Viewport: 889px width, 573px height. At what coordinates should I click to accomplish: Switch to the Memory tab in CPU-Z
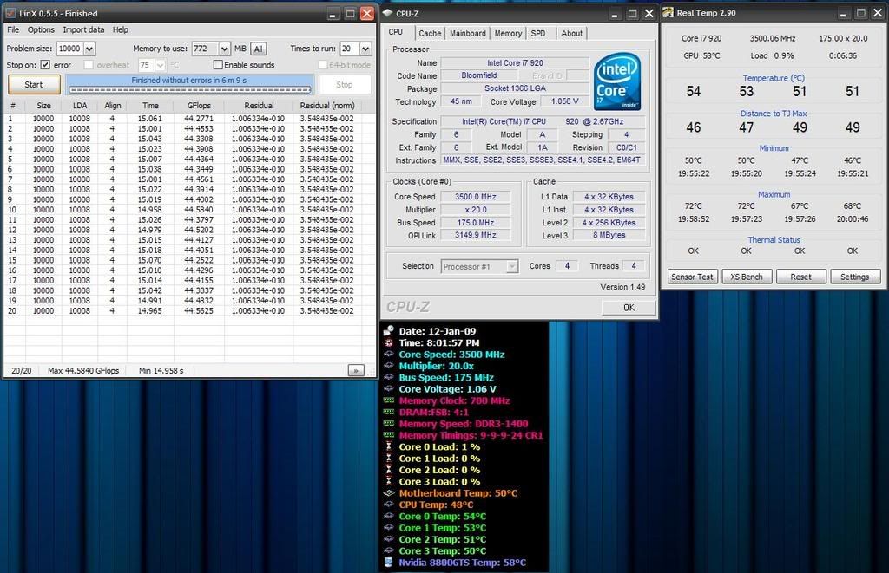pyautogui.click(x=508, y=34)
